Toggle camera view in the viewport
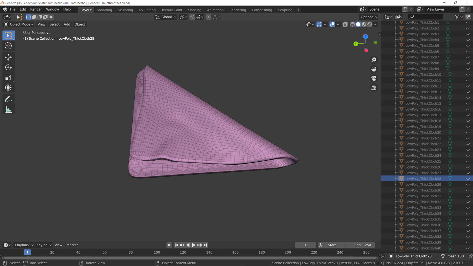473x266 pixels. click(x=374, y=78)
